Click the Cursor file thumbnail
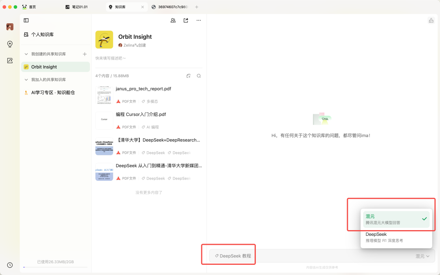The height and width of the screenshot is (275, 440). (104, 120)
